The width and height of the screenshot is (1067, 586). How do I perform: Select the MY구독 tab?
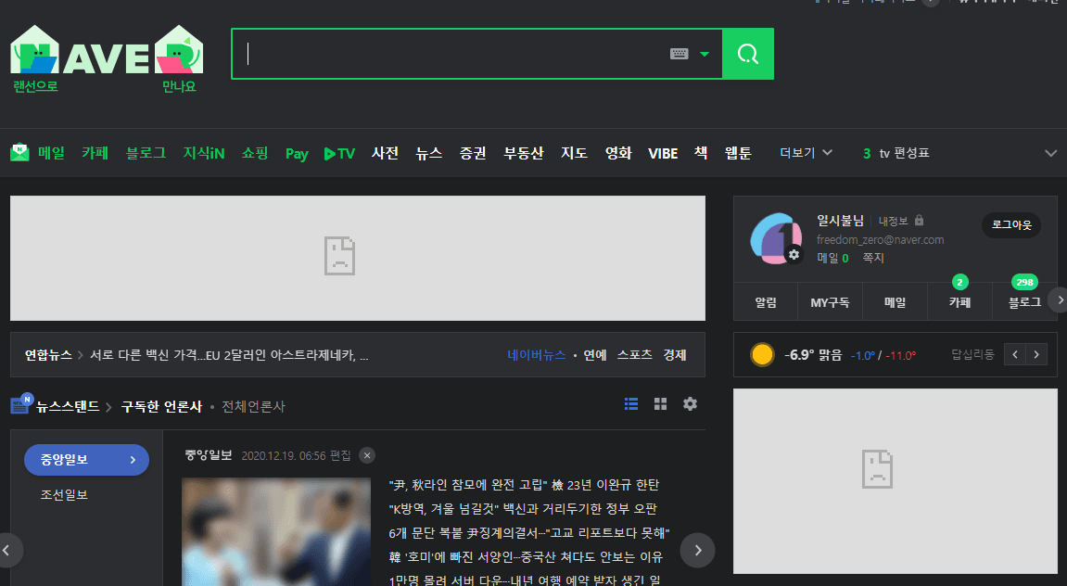(x=831, y=302)
